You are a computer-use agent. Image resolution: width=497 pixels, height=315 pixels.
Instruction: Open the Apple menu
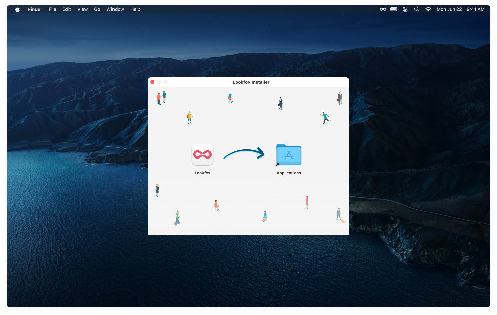click(17, 9)
